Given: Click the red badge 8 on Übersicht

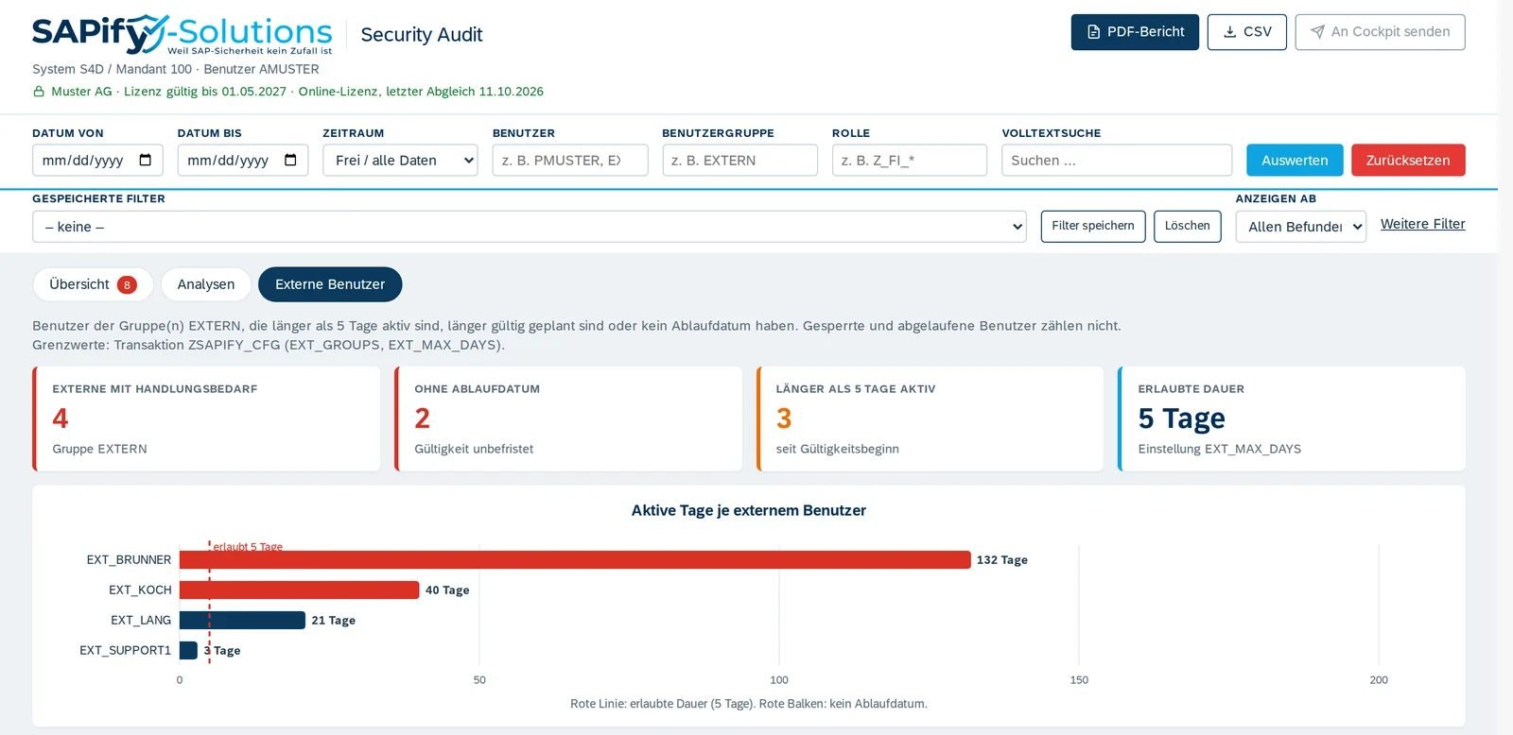Looking at the screenshot, I should 127,284.
